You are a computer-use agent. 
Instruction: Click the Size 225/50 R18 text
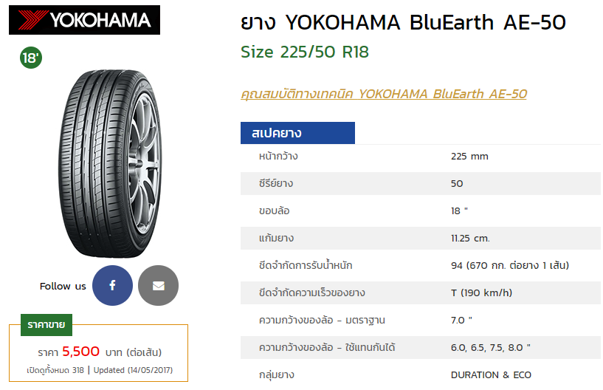coord(305,52)
